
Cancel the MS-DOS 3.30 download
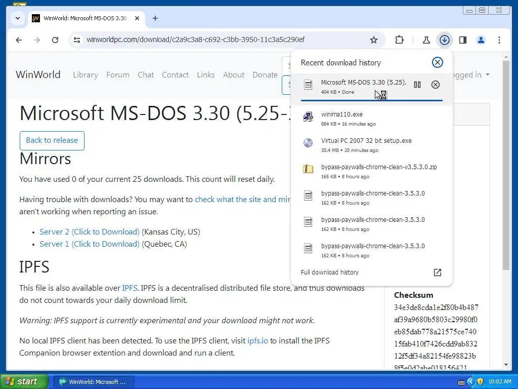(436, 85)
